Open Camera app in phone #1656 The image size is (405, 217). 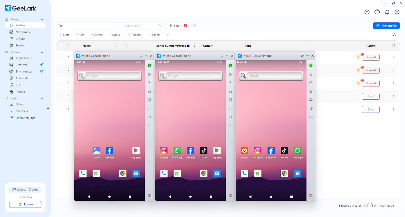click(x=136, y=173)
